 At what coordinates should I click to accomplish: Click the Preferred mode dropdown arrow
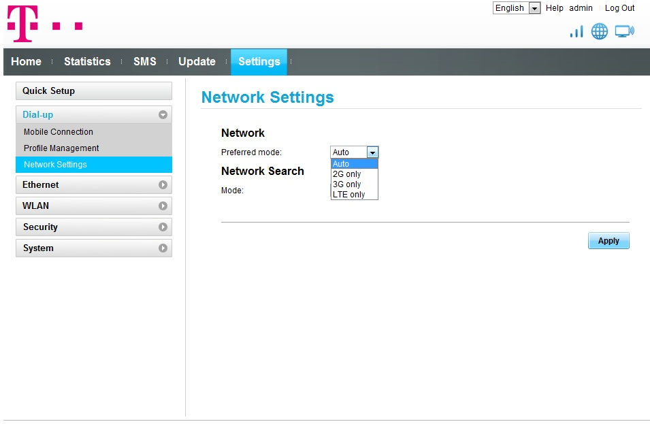coord(372,152)
